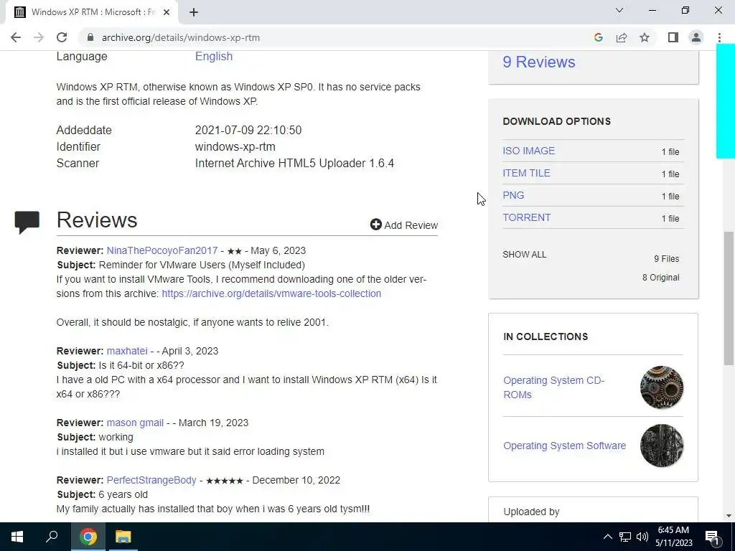The height and width of the screenshot is (551, 735).
Task: Click the five-star rating of PerfectStrangeBody
Action: tap(225, 481)
